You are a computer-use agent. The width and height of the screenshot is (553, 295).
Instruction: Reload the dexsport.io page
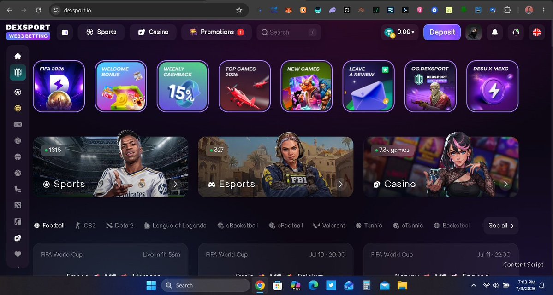[38, 10]
